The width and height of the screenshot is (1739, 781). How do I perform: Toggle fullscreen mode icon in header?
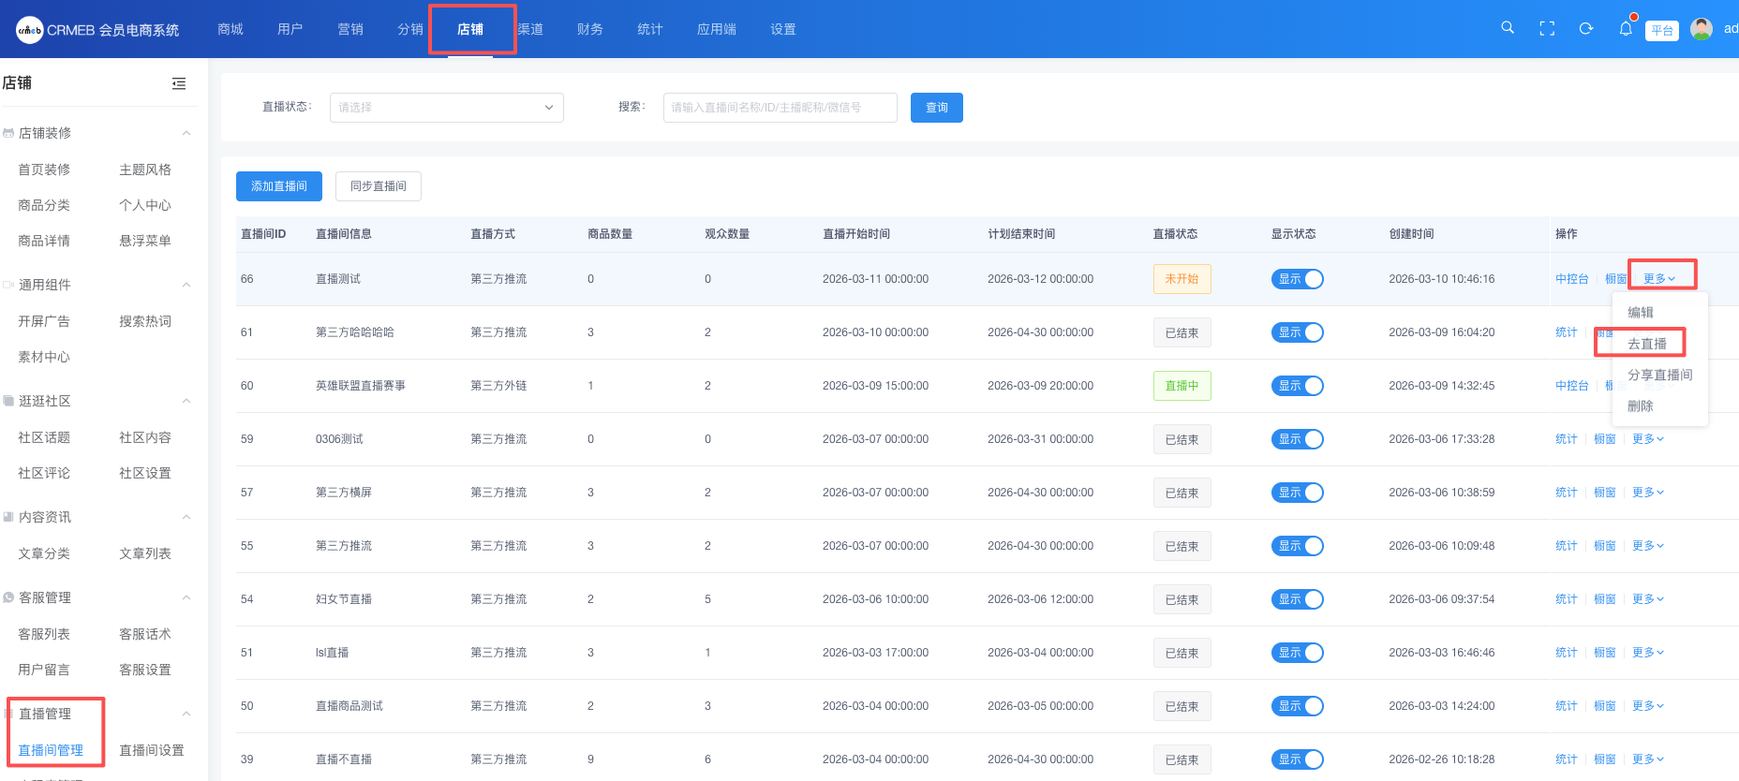(x=1547, y=29)
